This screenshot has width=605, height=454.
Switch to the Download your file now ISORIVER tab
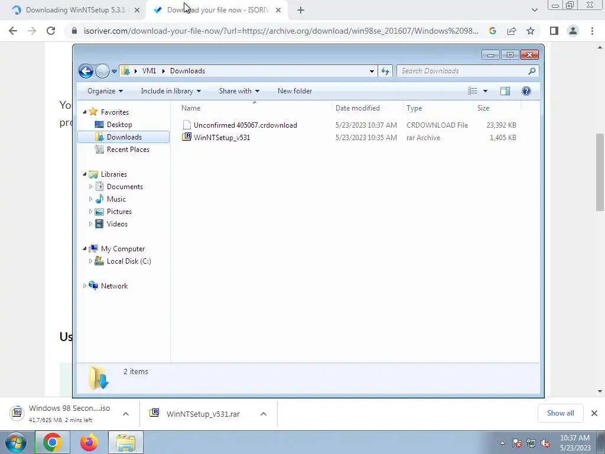[x=217, y=10]
